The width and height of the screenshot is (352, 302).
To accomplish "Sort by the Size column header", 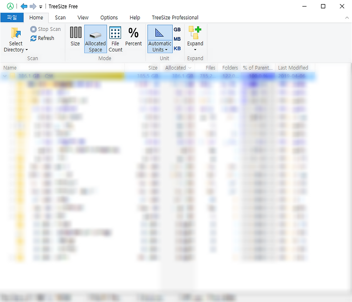I will (x=142, y=68).
